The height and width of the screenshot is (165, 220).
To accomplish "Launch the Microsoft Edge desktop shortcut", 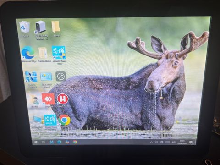I will pos(28,53).
